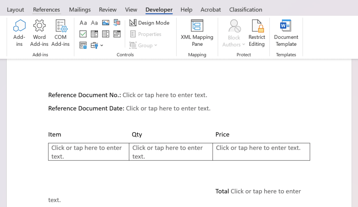Toggle Design Mode on
The height and width of the screenshot is (207, 358).
[150, 23]
